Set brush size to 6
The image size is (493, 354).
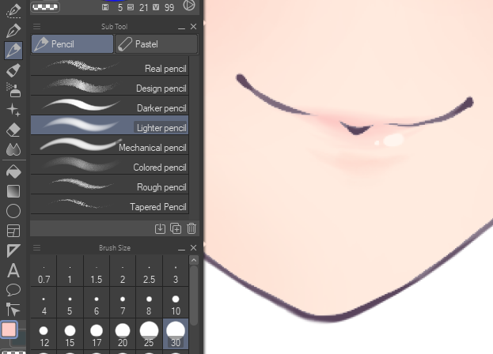coord(97,303)
